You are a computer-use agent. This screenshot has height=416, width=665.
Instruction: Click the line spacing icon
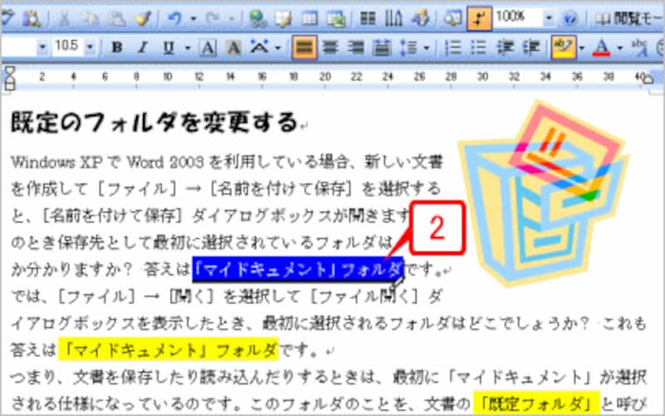(409, 48)
